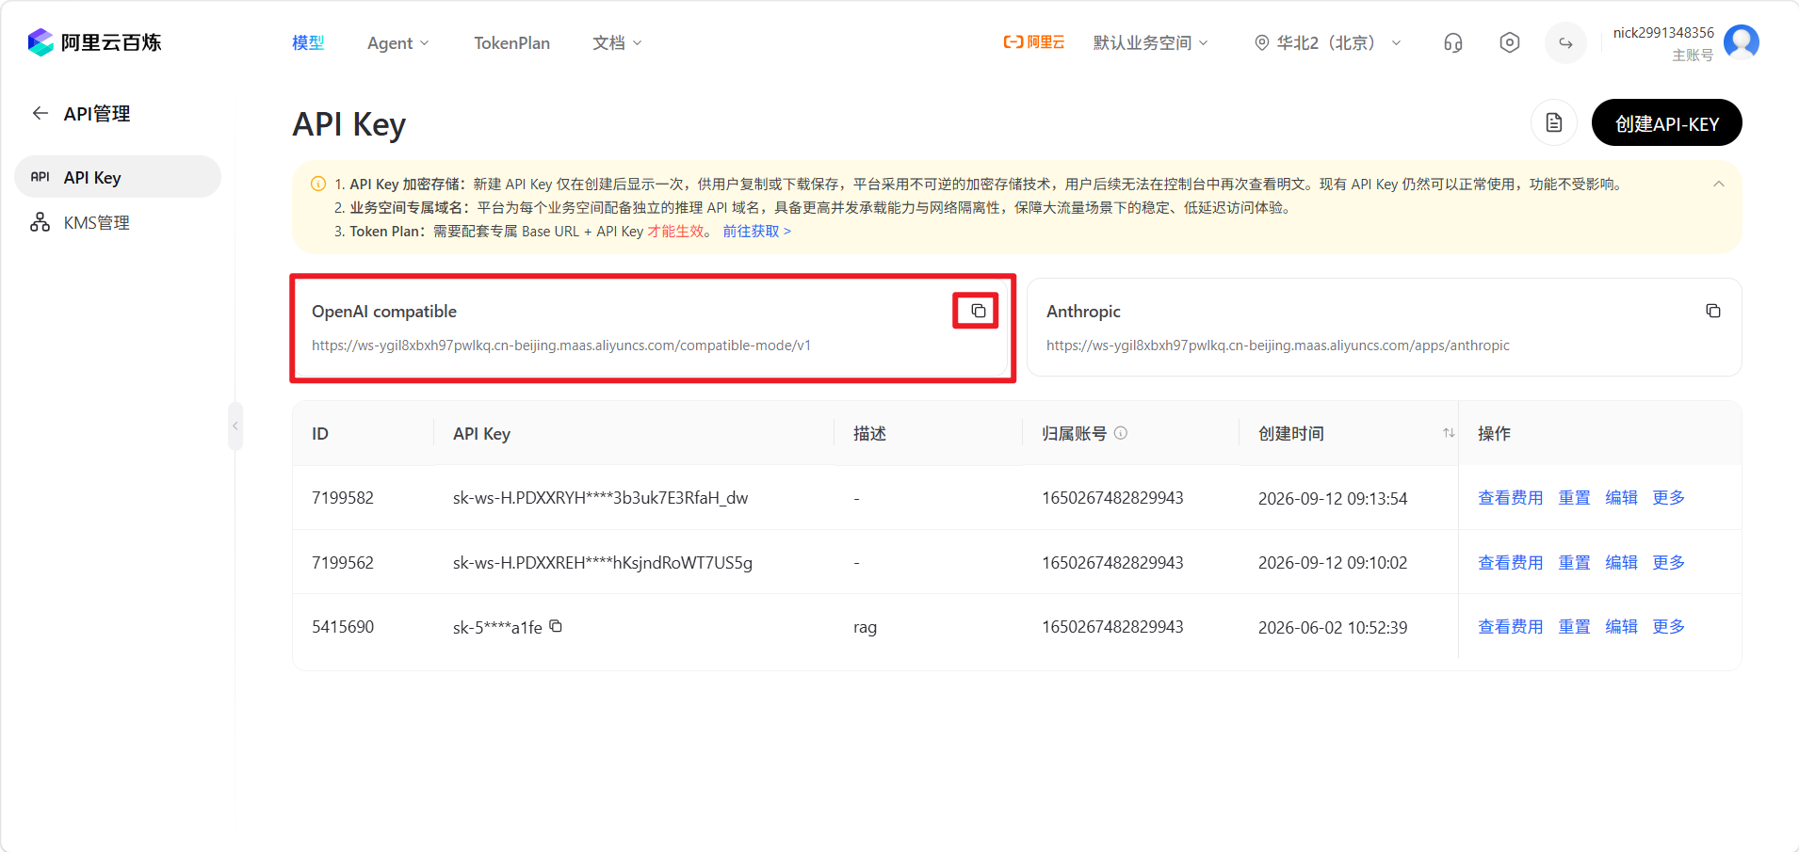Open the 文档 dropdown menu
The height and width of the screenshot is (852, 1799).
[617, 43]
